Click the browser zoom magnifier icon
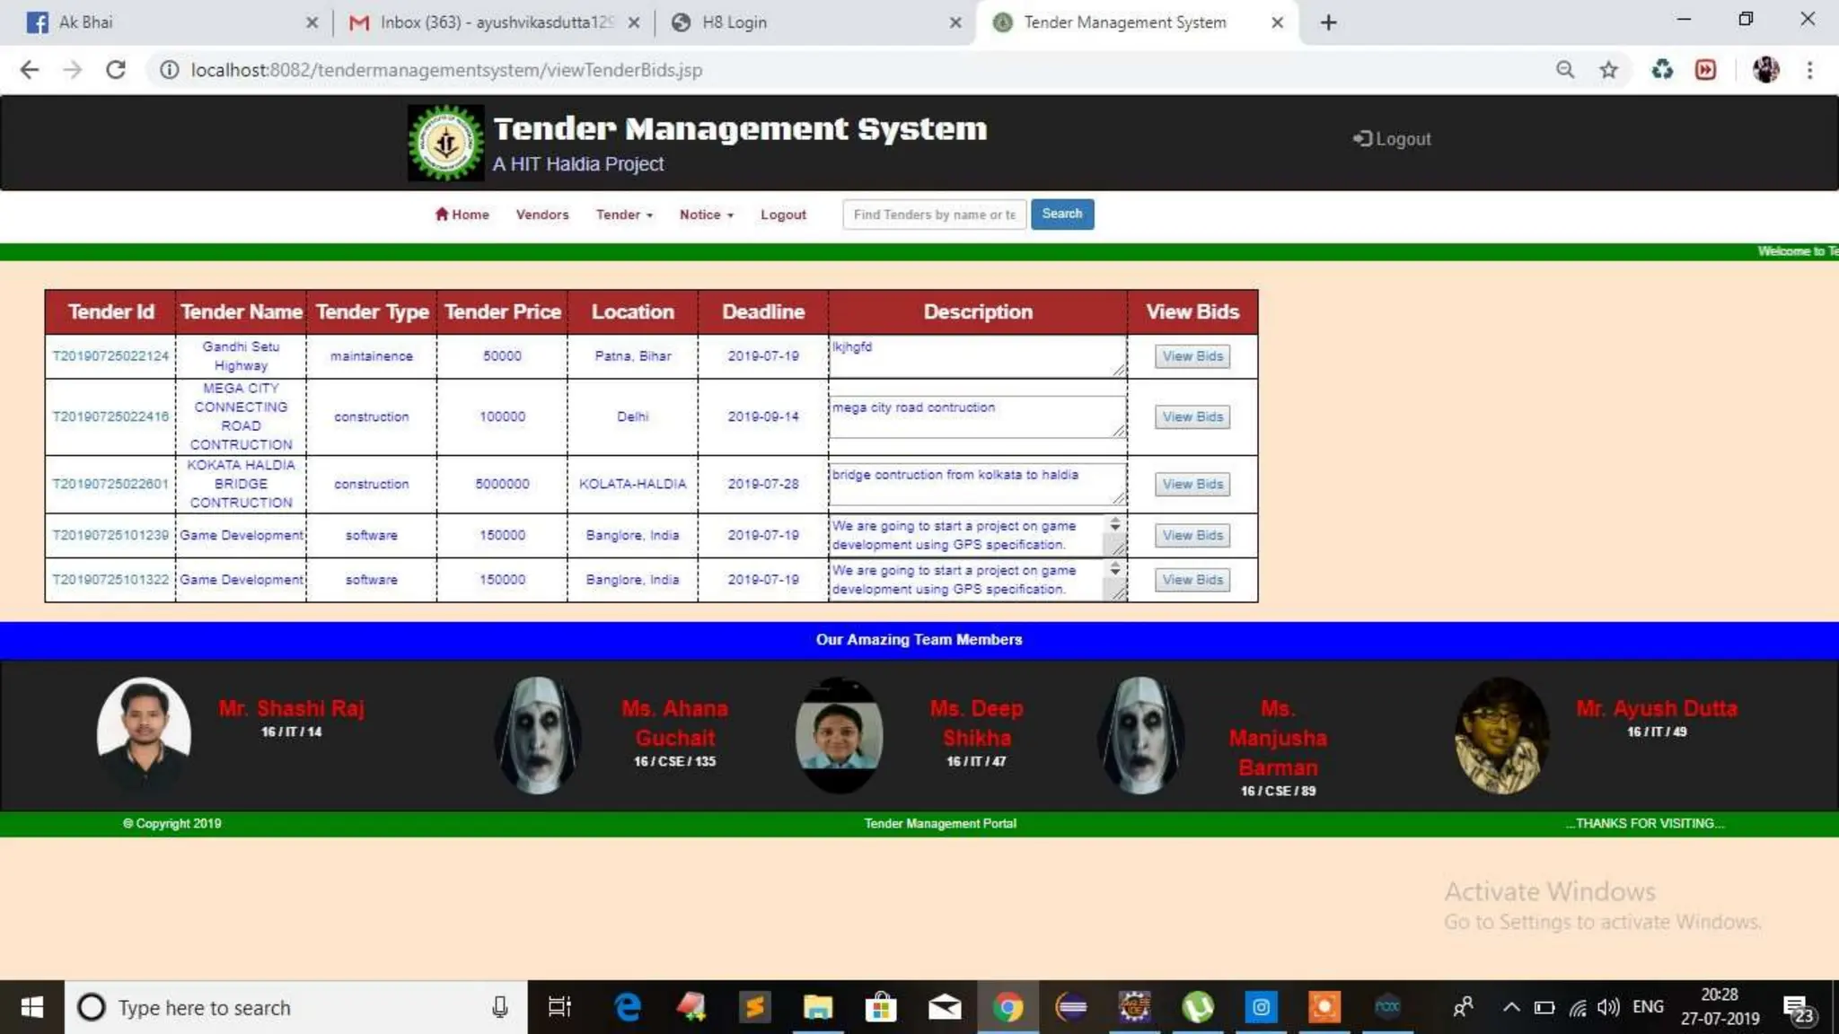The height and width of the screenshot is (1034, 1839). (1565, 70)
